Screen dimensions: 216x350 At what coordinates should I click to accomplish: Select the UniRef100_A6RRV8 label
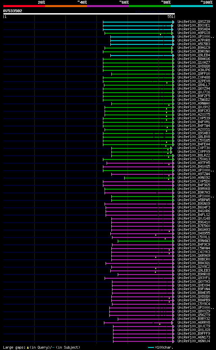point(194,322)
